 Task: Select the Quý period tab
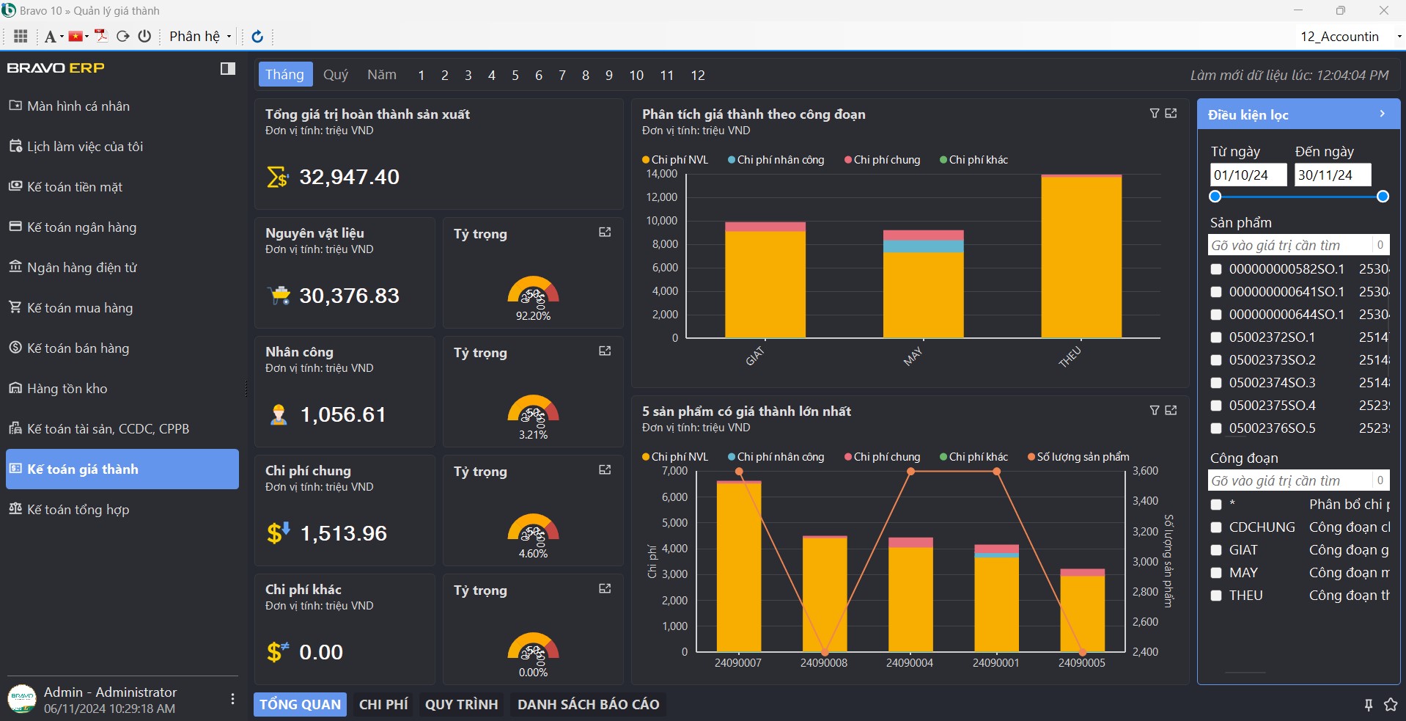tap(336, 75)
